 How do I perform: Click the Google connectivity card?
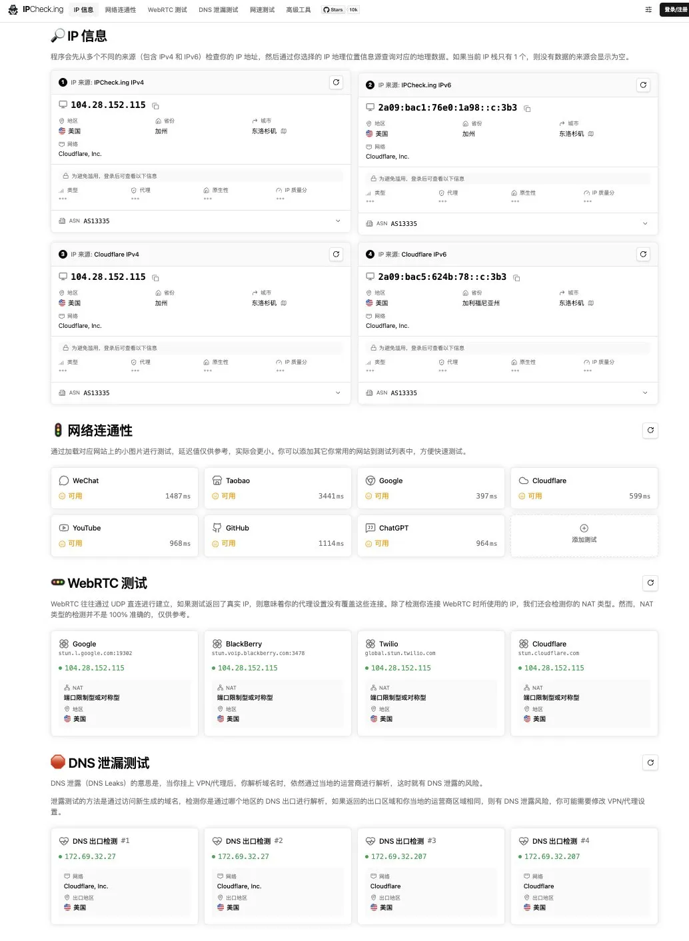click(x=431, y=488)
